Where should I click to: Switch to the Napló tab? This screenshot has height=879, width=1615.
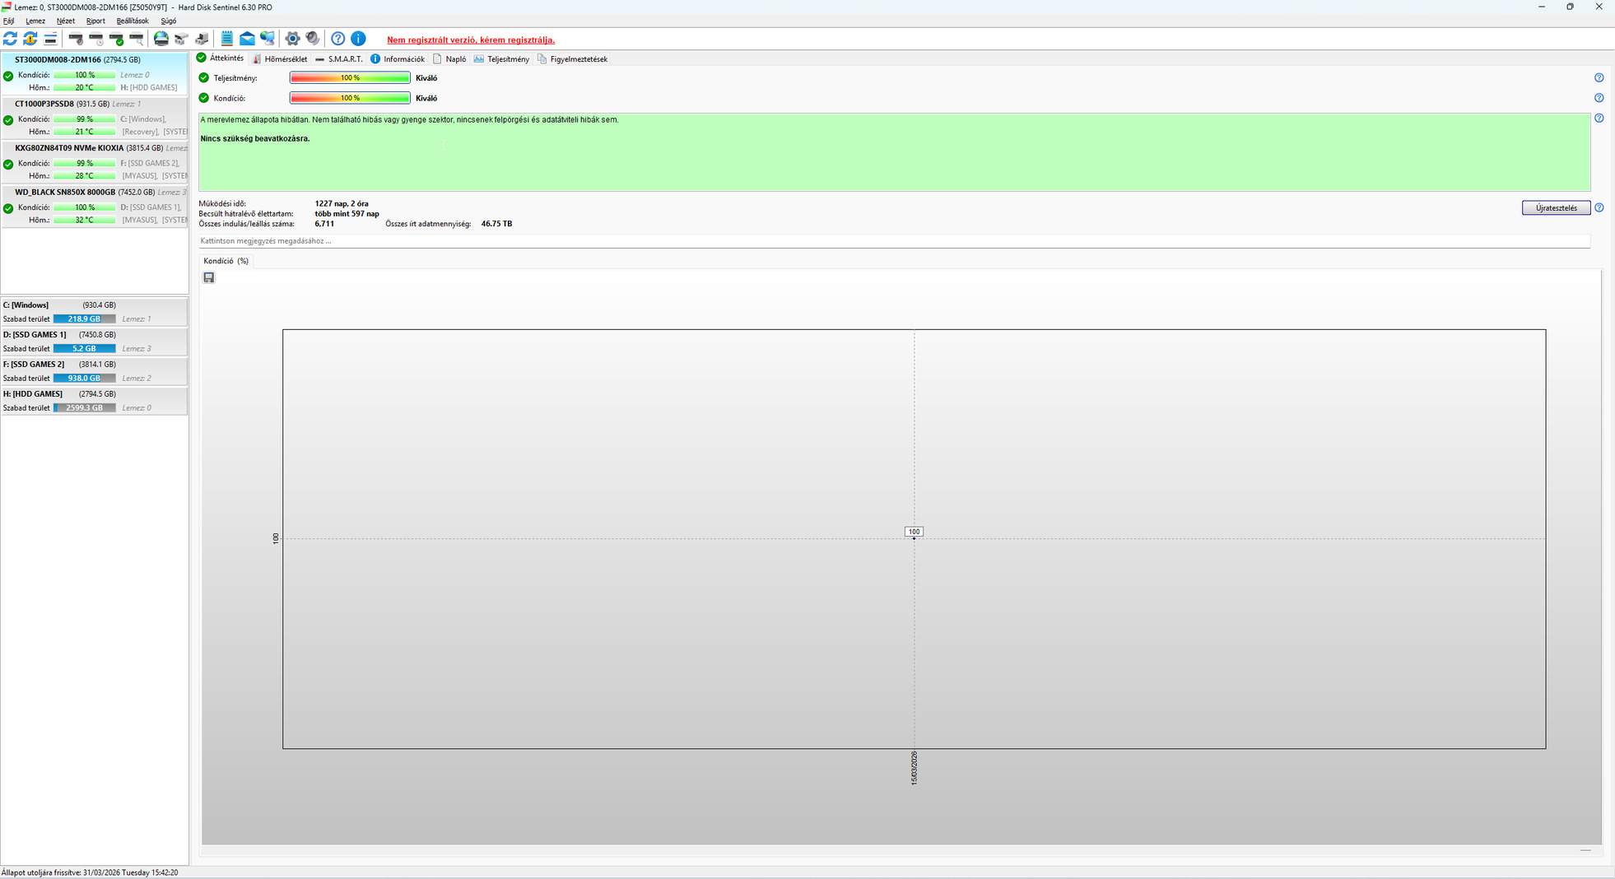449,59
